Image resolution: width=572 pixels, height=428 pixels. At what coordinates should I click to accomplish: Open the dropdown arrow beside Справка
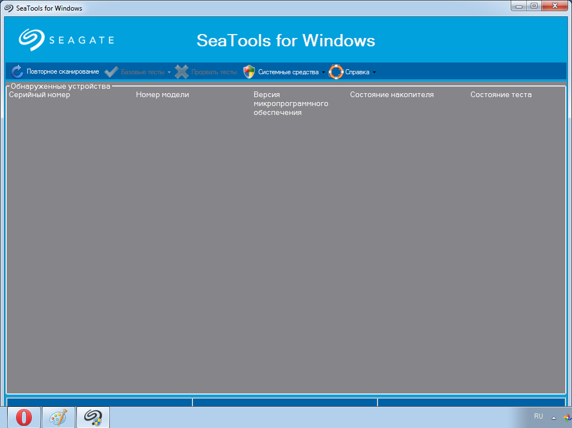(x=374, y=73)
